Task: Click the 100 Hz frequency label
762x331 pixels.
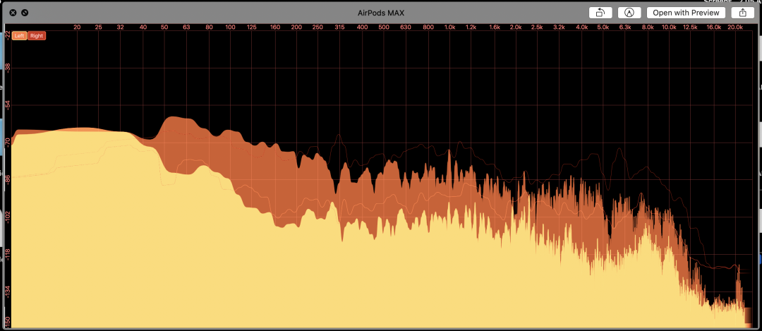Action: coord(230,28)
